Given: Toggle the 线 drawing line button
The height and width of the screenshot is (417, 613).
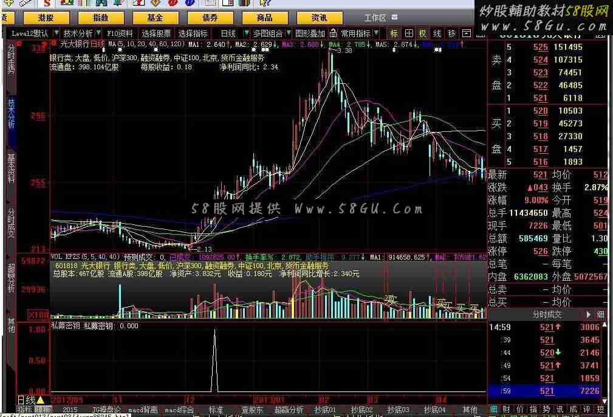Looking at the screenshot, I should (437, 33).
